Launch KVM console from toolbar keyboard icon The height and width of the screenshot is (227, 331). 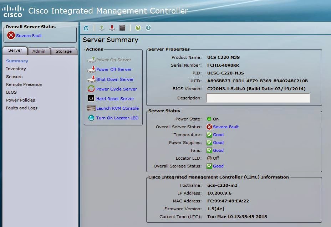coord(122,28)
